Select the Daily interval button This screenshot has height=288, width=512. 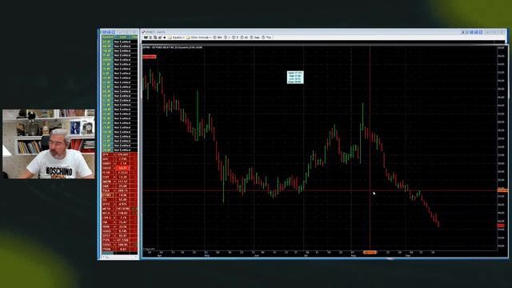pyautogui.click(x=255, y=38)
